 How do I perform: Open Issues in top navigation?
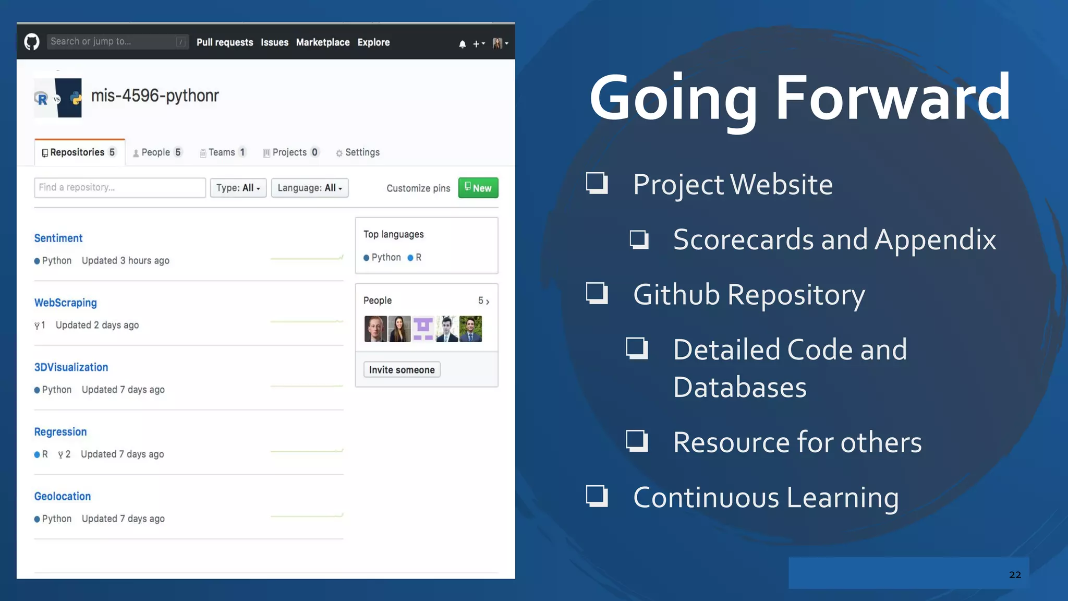tap(274, 42)
